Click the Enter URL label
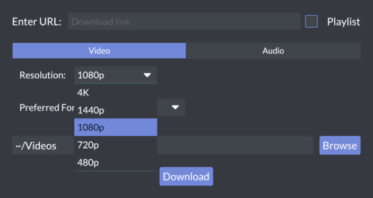Screen dimensions: 373x198 coord(37,22)
